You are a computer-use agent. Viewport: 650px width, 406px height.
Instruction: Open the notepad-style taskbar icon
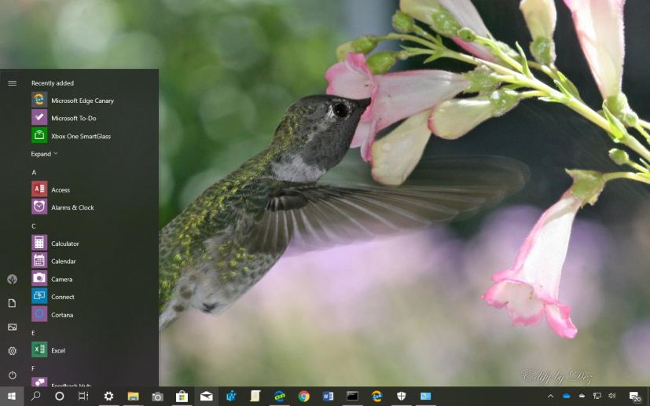coord(255,396)
